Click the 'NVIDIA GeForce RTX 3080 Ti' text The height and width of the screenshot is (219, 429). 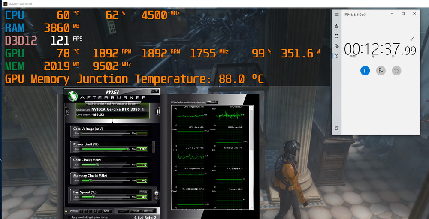(118, 109)
